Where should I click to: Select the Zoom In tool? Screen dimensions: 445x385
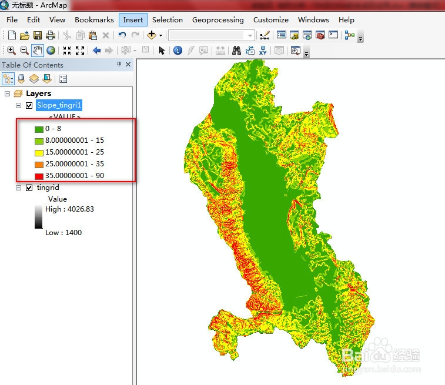(x=11, y=51)
